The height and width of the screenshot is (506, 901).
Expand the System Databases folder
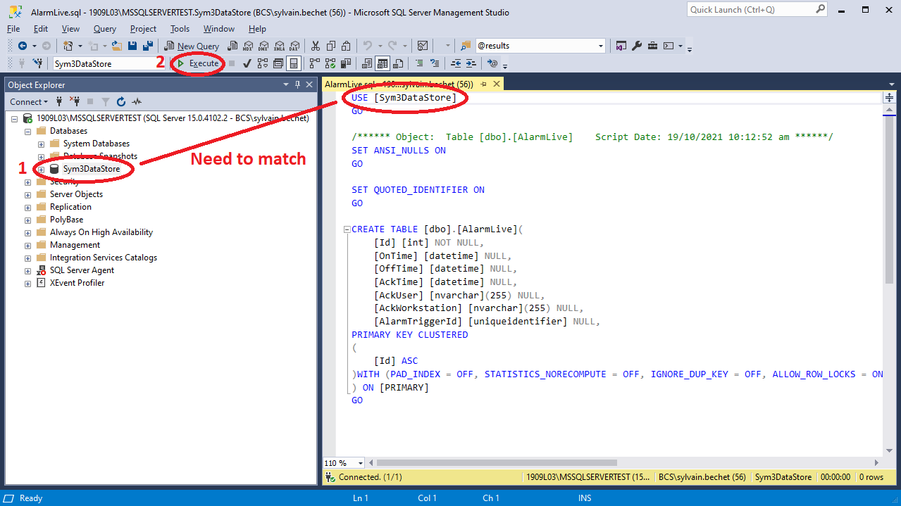pyautogui.click(x=41, y=144)
